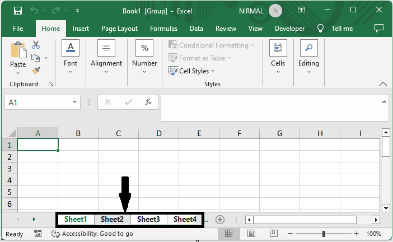
Task: Open the Clipboard dialog launcher
Action: pyautogui.click(x=51, y=84)
